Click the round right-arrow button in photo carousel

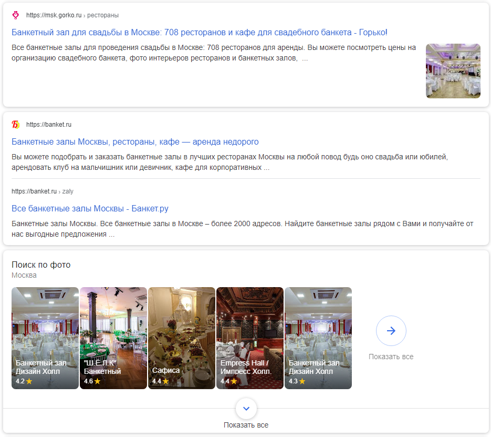[x=391, y=331]
